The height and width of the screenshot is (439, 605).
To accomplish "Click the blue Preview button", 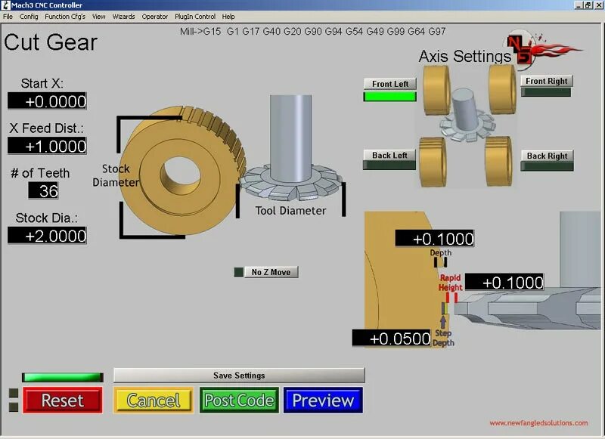I will pos(324,400).
